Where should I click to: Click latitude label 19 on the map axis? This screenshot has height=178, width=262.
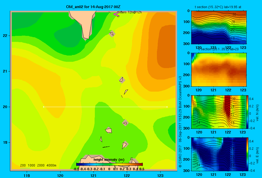pyautogui.click(x=5, y=142)
